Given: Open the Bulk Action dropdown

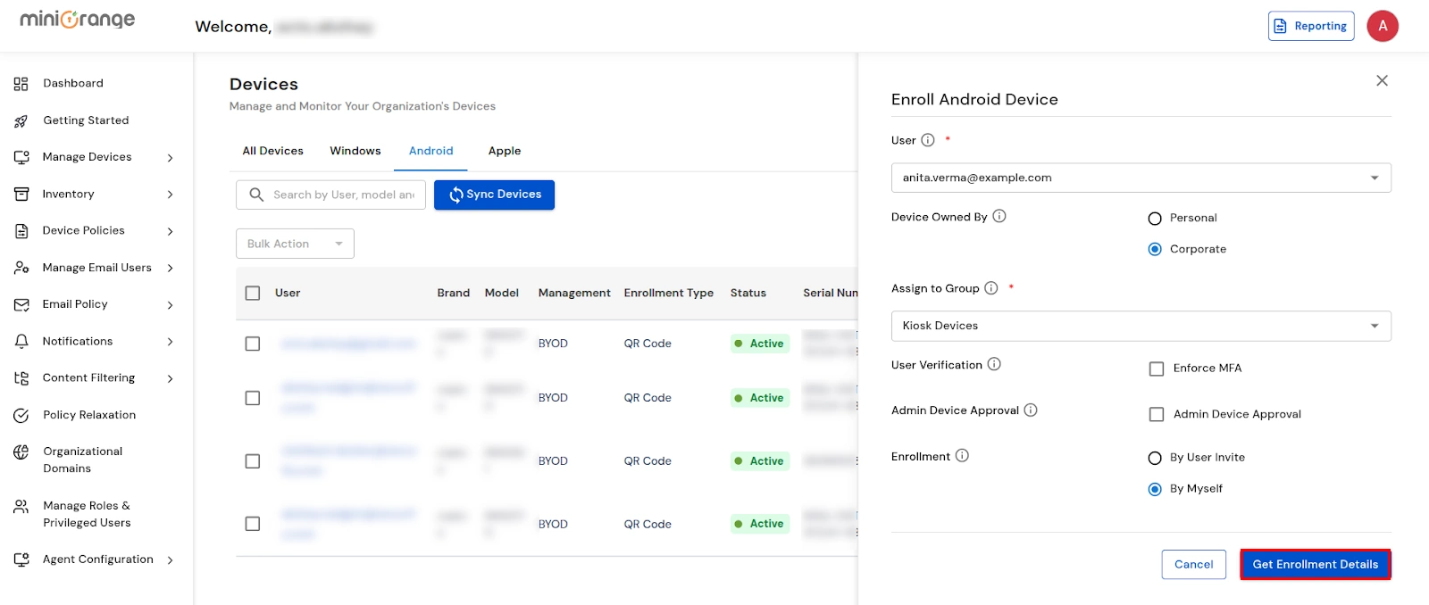Looking at the screenshot, I should tap(295, 244).
